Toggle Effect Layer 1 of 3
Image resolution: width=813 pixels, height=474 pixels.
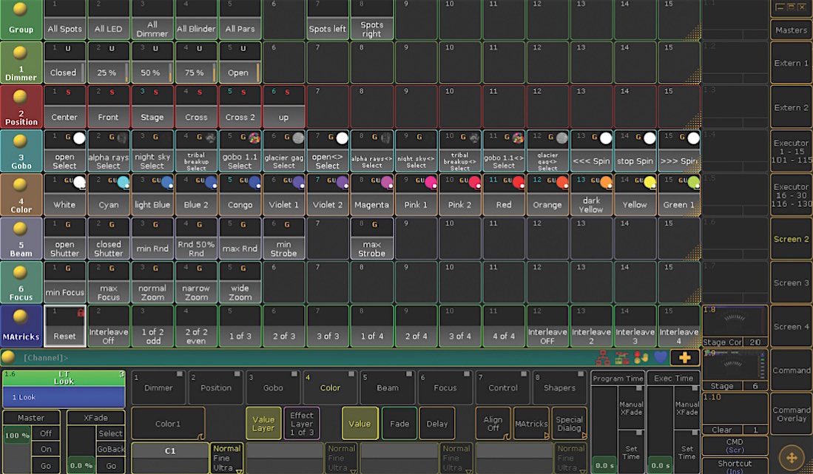(302, 423)
